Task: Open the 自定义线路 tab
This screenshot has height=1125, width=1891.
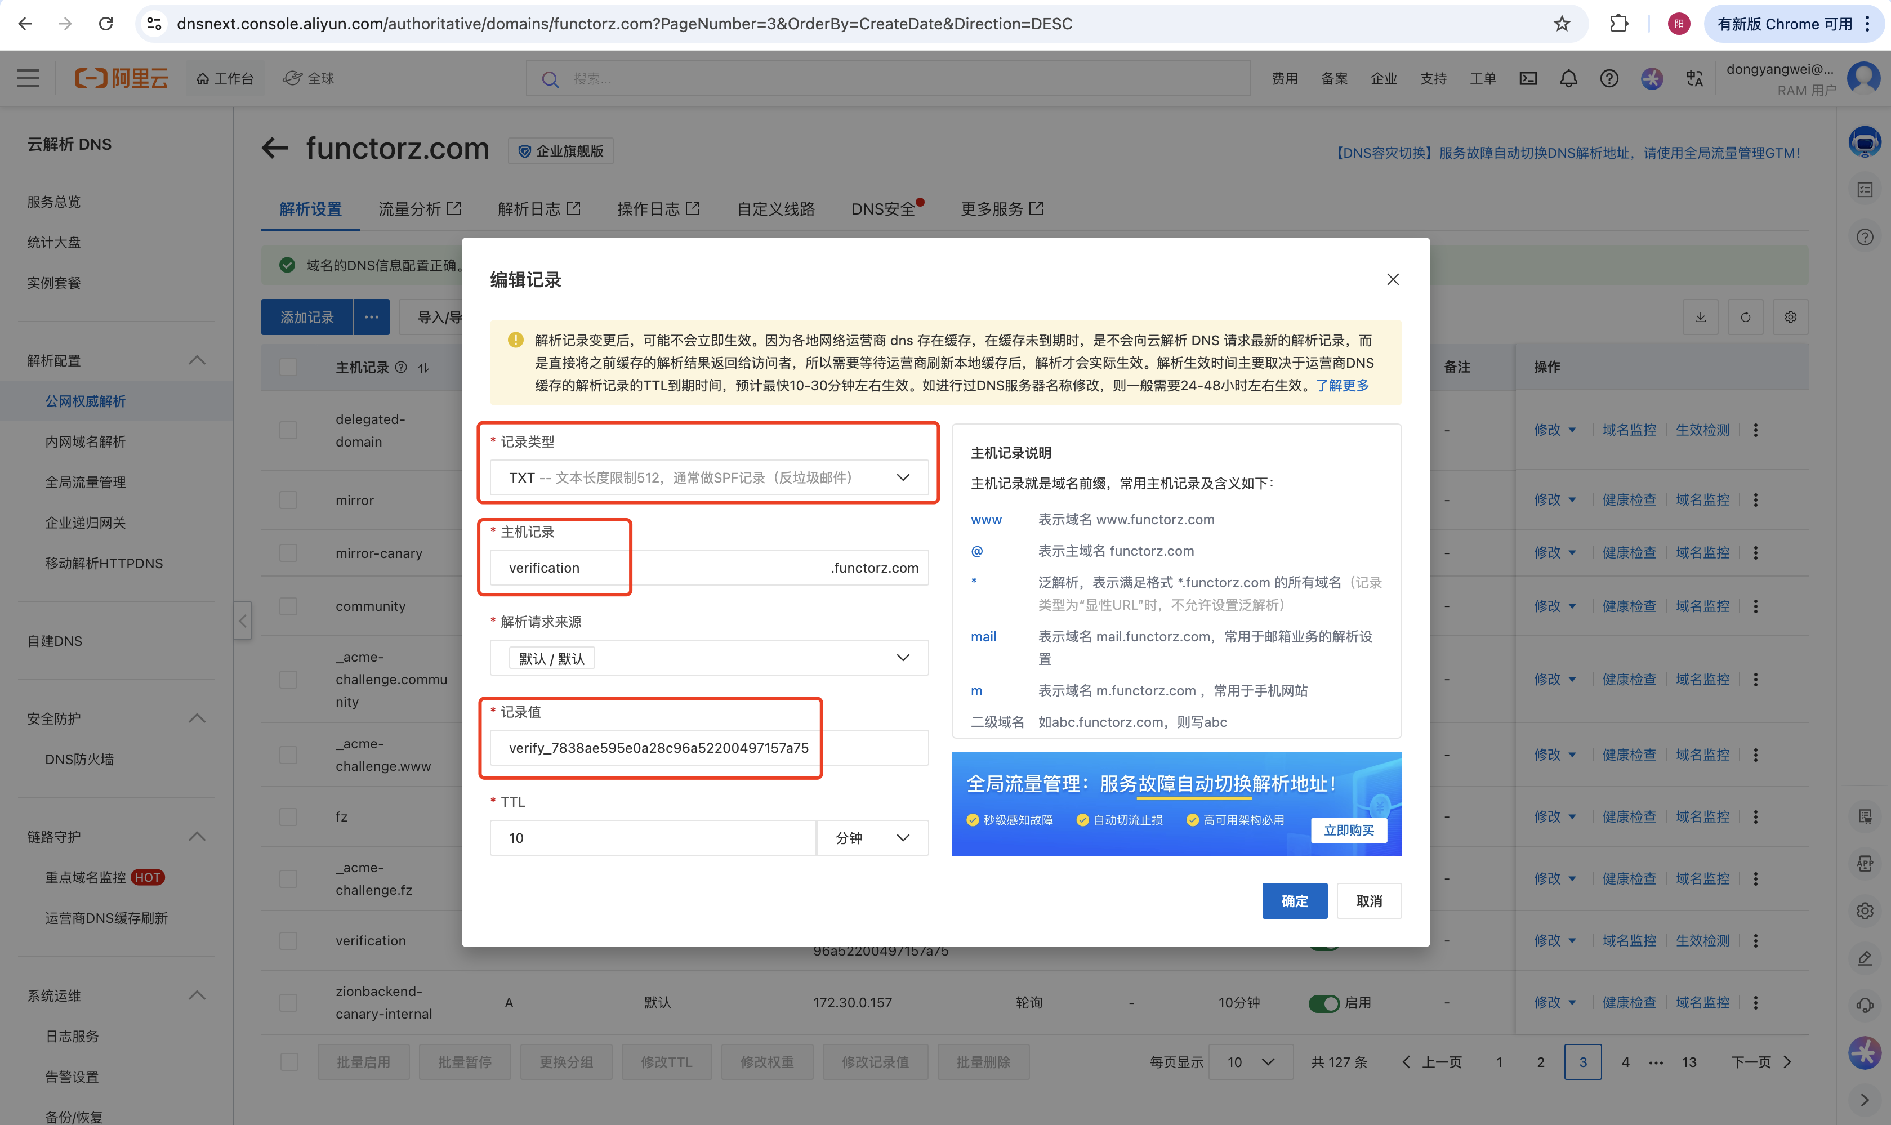Action: pos(775,209)
